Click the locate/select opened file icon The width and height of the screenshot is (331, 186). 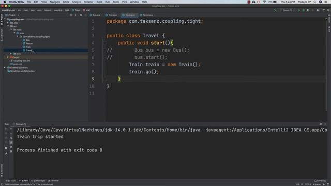tap(71, 15)
